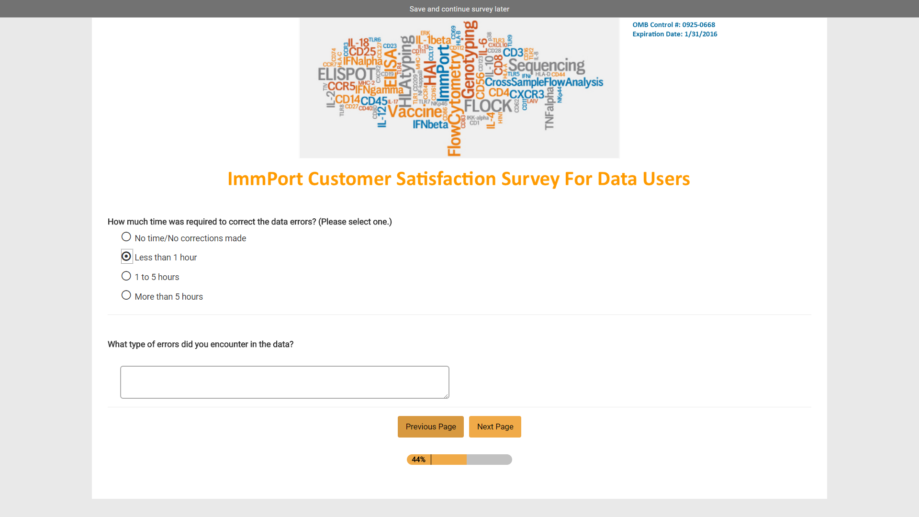
Task: Click the CrossSampleFlowAnalysis word in the banner
Action: tap(544, 82)
